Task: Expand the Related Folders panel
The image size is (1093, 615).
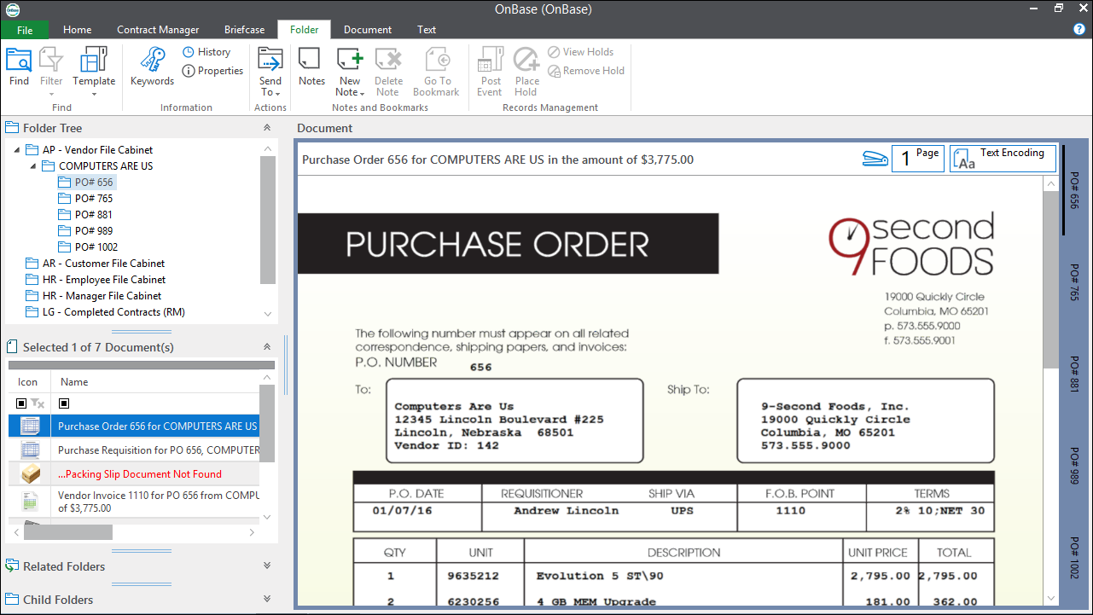Action: [x=267, y=566]
